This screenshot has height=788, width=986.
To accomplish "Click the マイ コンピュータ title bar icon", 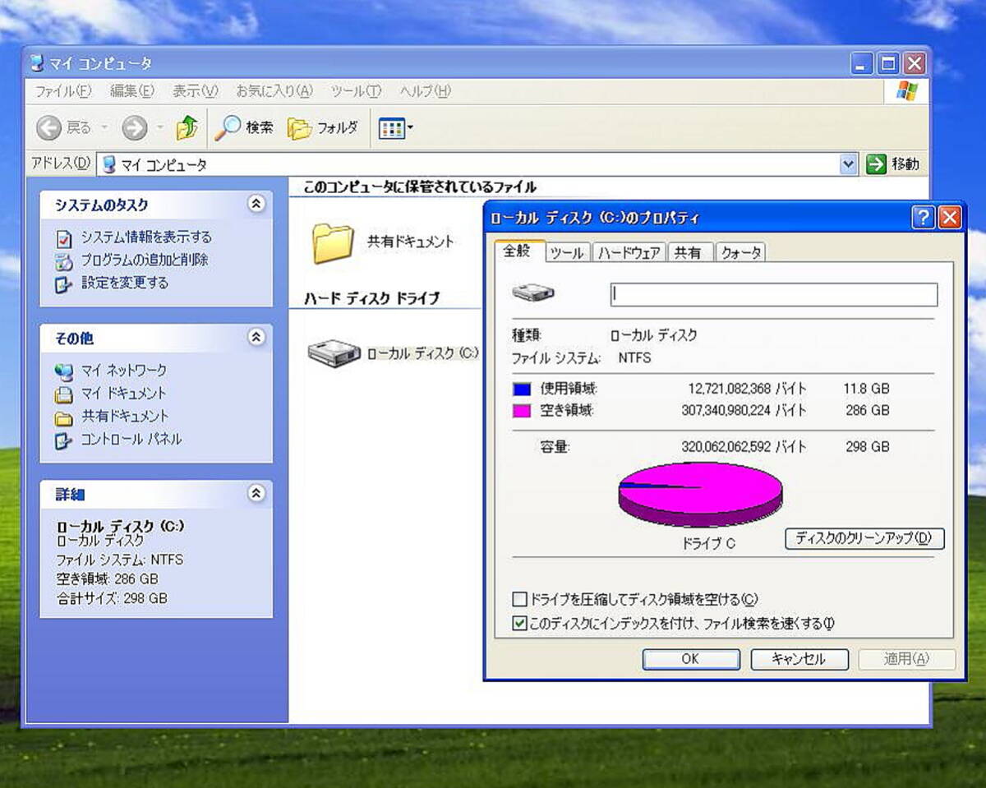I will [x=37, y=63].
